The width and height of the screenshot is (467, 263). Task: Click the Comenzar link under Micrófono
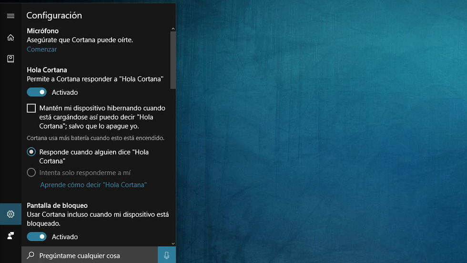pyautogui.click(x=42, y=49)
